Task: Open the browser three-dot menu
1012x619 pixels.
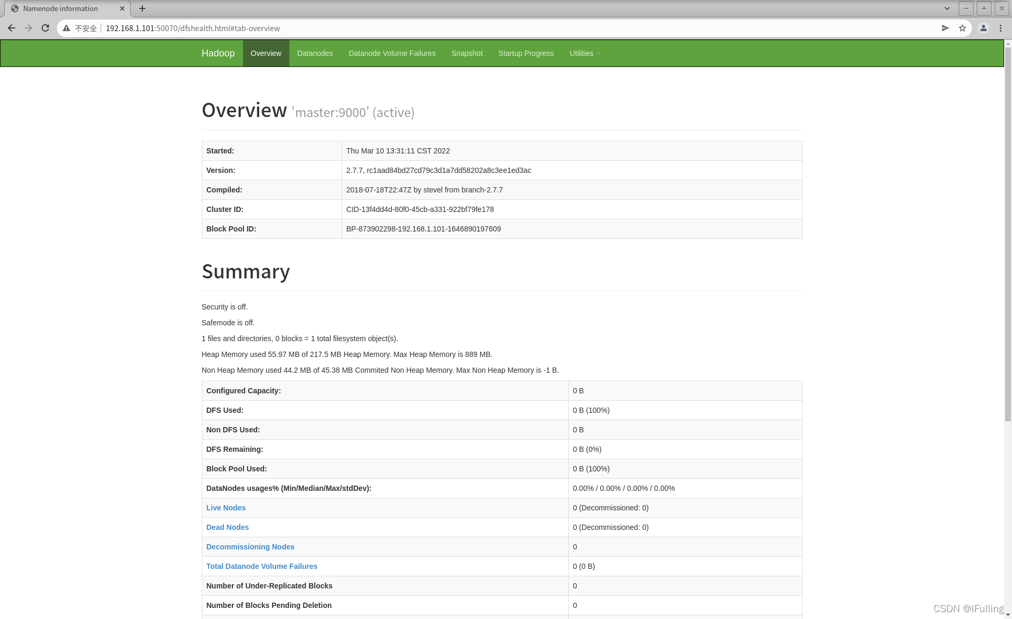Action: coord(1000,28)
